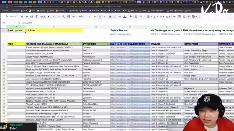Viewport: 234px width, 131px height.
Task: Open the Name box dropdown arrow
Action: click(x=14, y=23)
